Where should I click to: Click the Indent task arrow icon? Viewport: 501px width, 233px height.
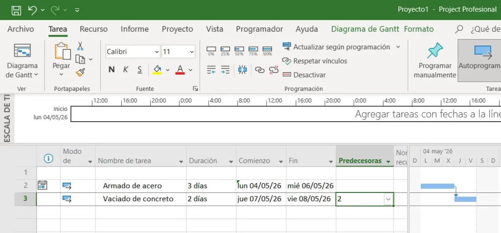point(225,70)
